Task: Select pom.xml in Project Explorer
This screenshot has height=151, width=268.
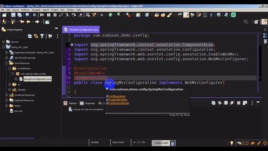Action: 18,111
